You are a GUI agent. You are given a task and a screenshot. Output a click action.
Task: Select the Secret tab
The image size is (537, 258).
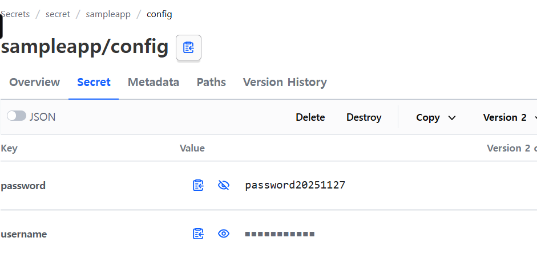point(94,83)
